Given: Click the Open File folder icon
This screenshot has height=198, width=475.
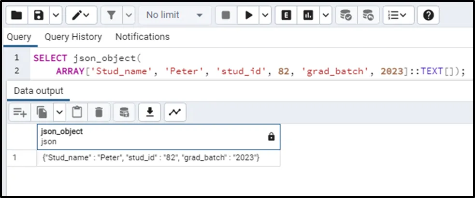Looking at the screenshot, I should [17, 15].
